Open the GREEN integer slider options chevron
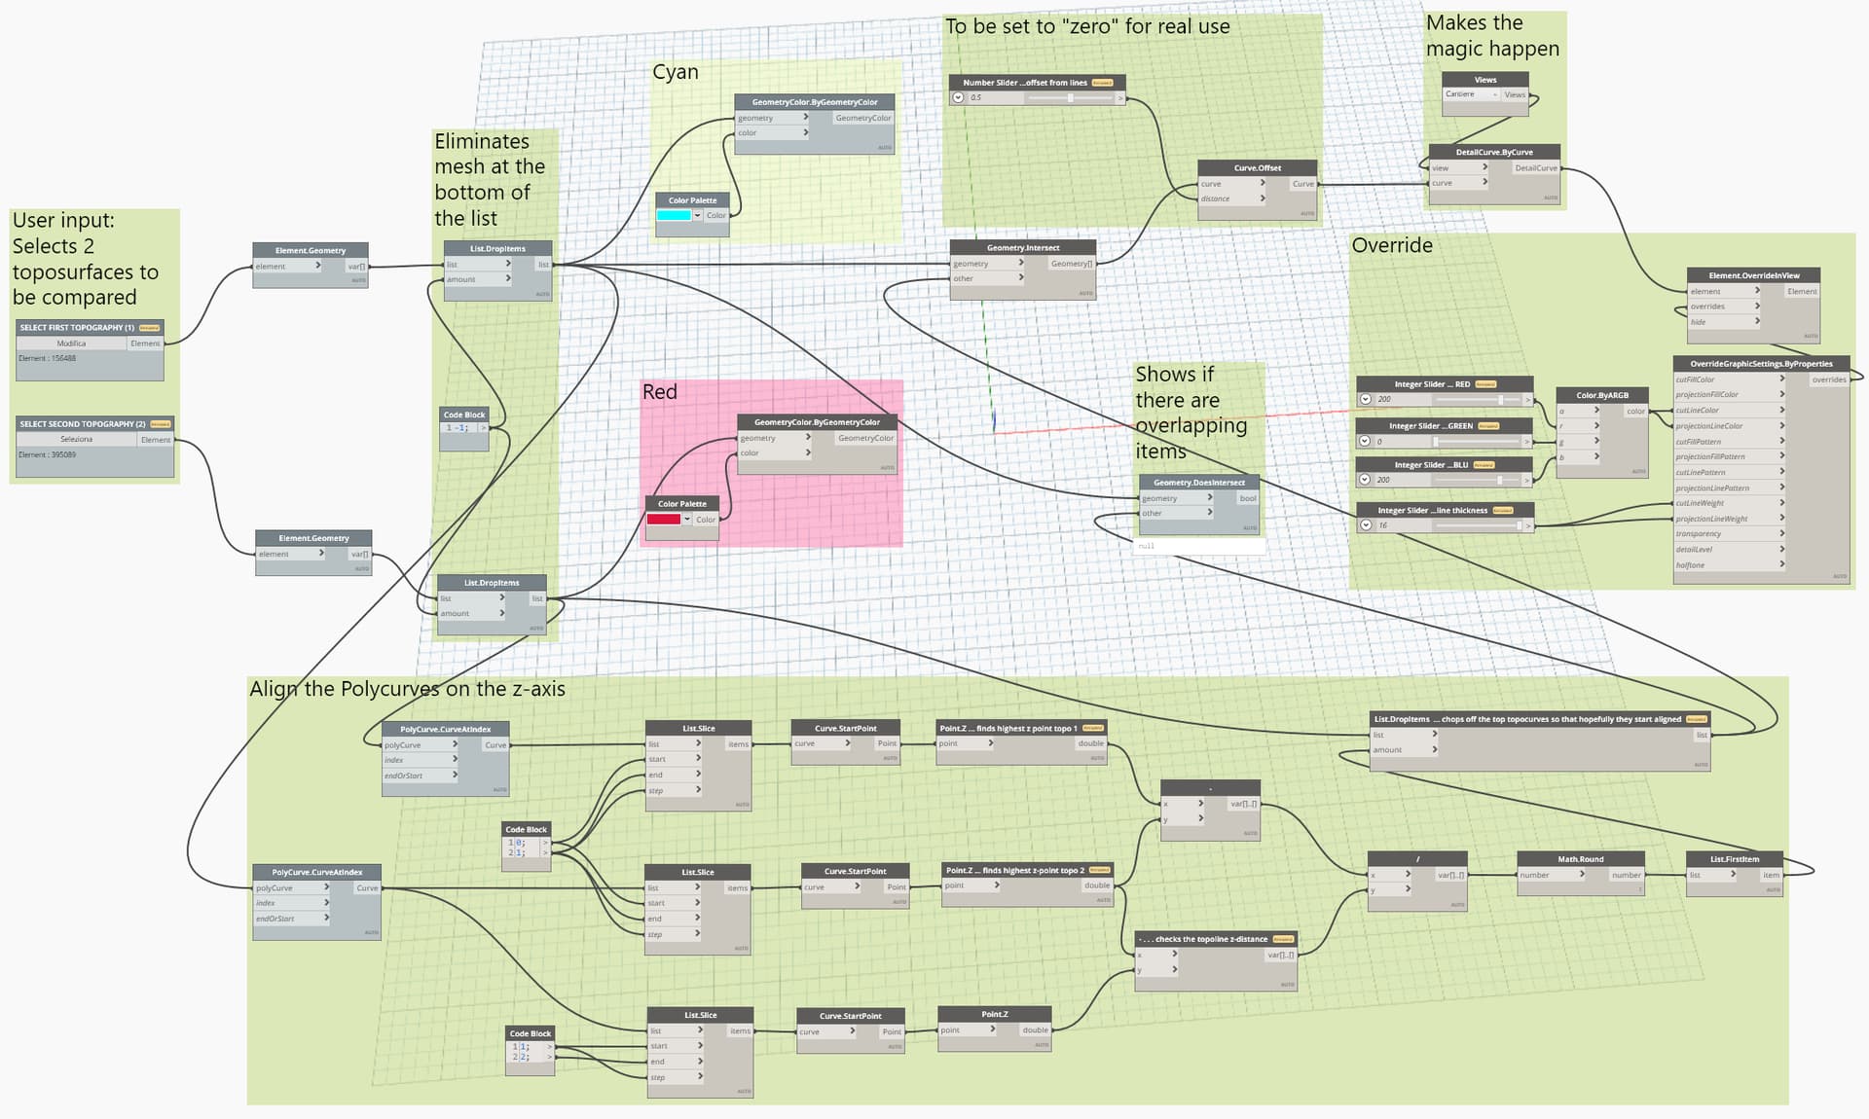The height and width of the screenshot is (1119, 1869). point(1366,442)
